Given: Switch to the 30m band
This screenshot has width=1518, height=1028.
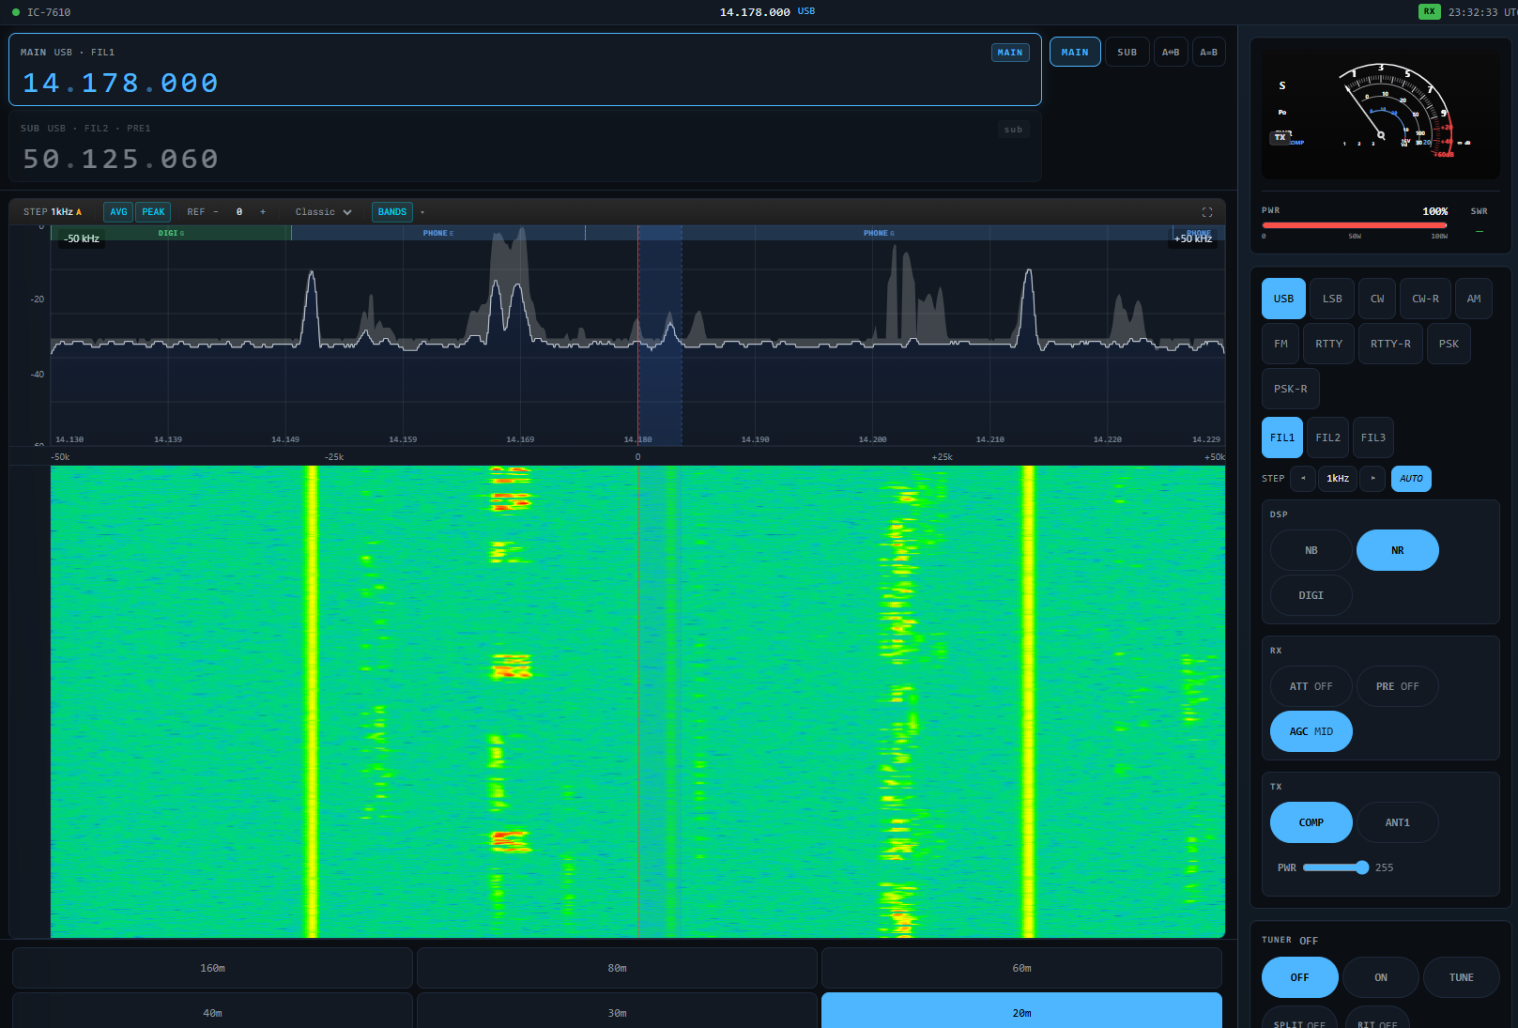Looking at the screenshot, I should (617, 1011).
